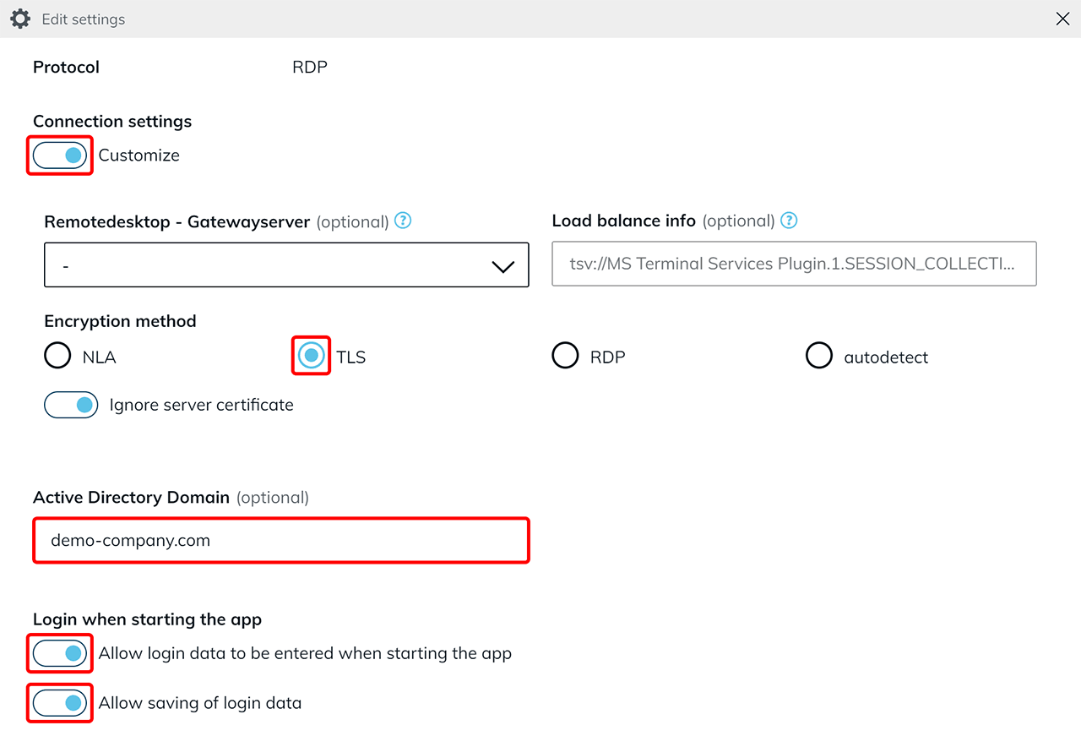Select autodetect encryption option
Screen dimensions: 1081x747
pos(818,356)
